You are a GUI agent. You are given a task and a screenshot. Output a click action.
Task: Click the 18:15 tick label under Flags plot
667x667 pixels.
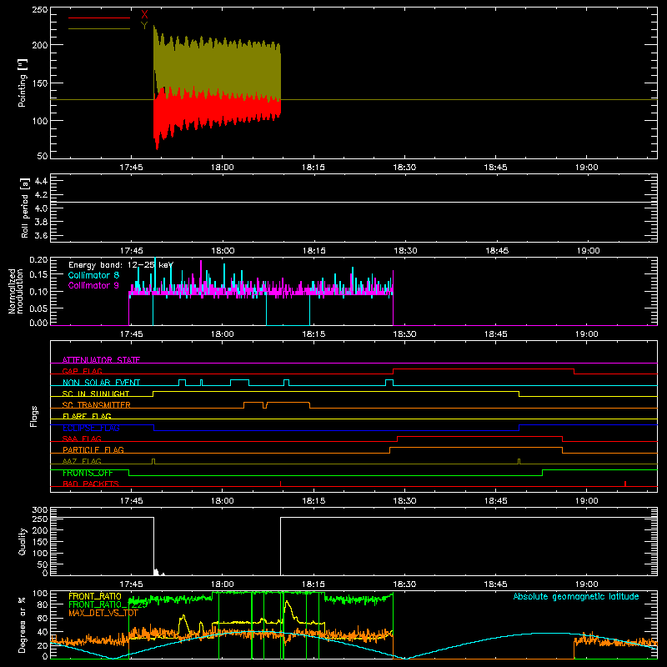click(x=313, y=501)
